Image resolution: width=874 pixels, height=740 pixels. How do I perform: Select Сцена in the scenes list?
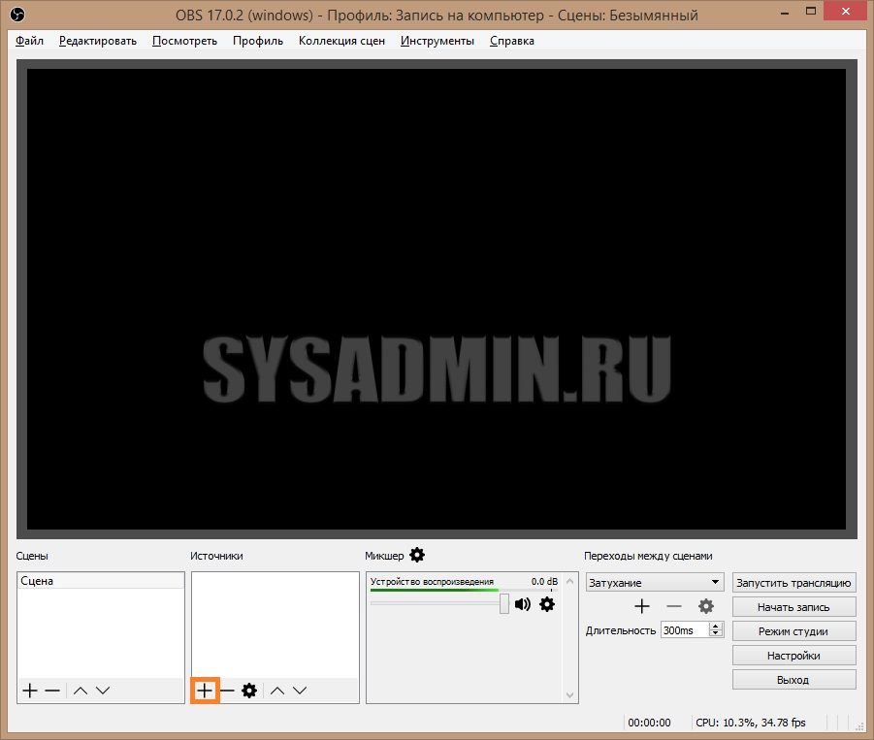(100, 581)
